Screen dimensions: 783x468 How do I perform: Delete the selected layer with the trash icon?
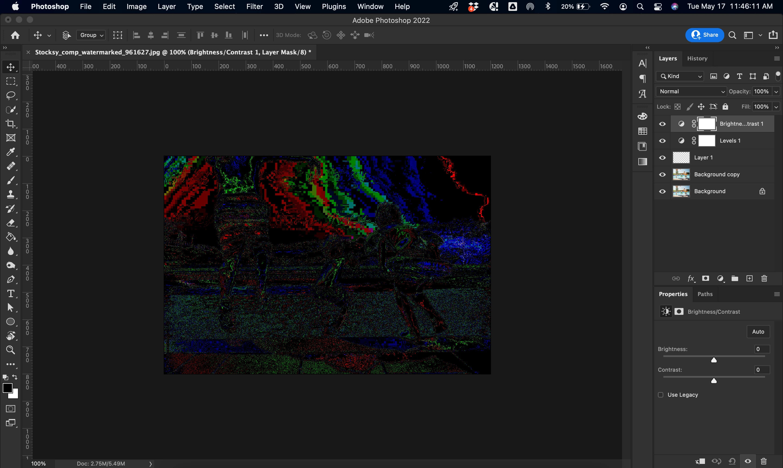click(x=764, y=278)
